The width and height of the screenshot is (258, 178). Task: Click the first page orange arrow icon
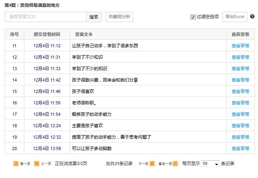click(16, 163)
